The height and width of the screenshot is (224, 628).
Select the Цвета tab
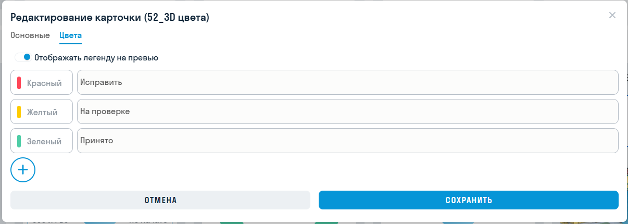(x=70, y=35)
